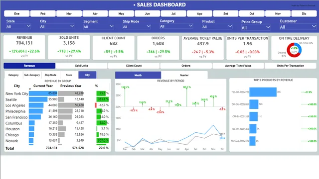Choose the Ago month button
This screenshot has width=319, height=179.
click(x=199, y=13)
